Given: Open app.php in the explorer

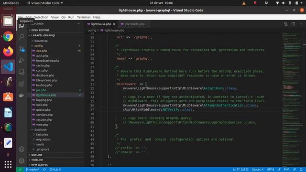Looking at the screenshot, I should [x=55, y=51].
